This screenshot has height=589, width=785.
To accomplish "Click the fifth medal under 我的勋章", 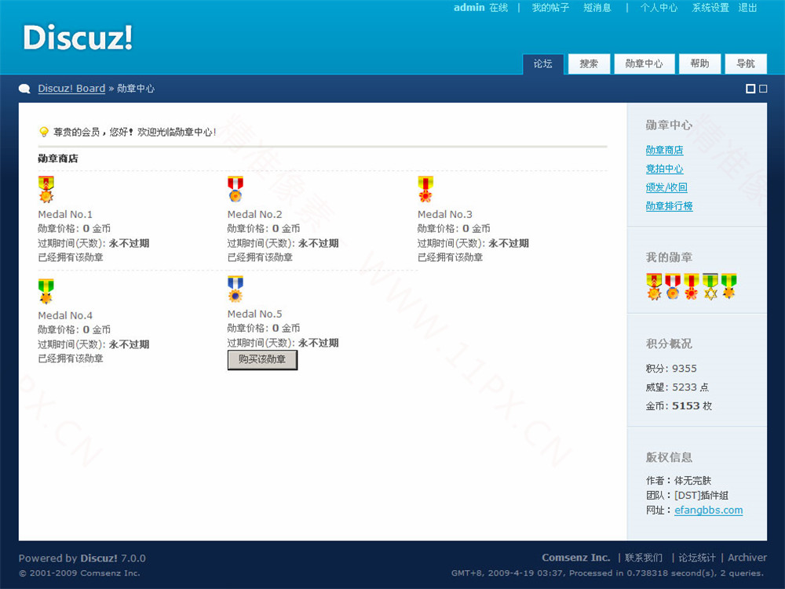I will (728, 286).
